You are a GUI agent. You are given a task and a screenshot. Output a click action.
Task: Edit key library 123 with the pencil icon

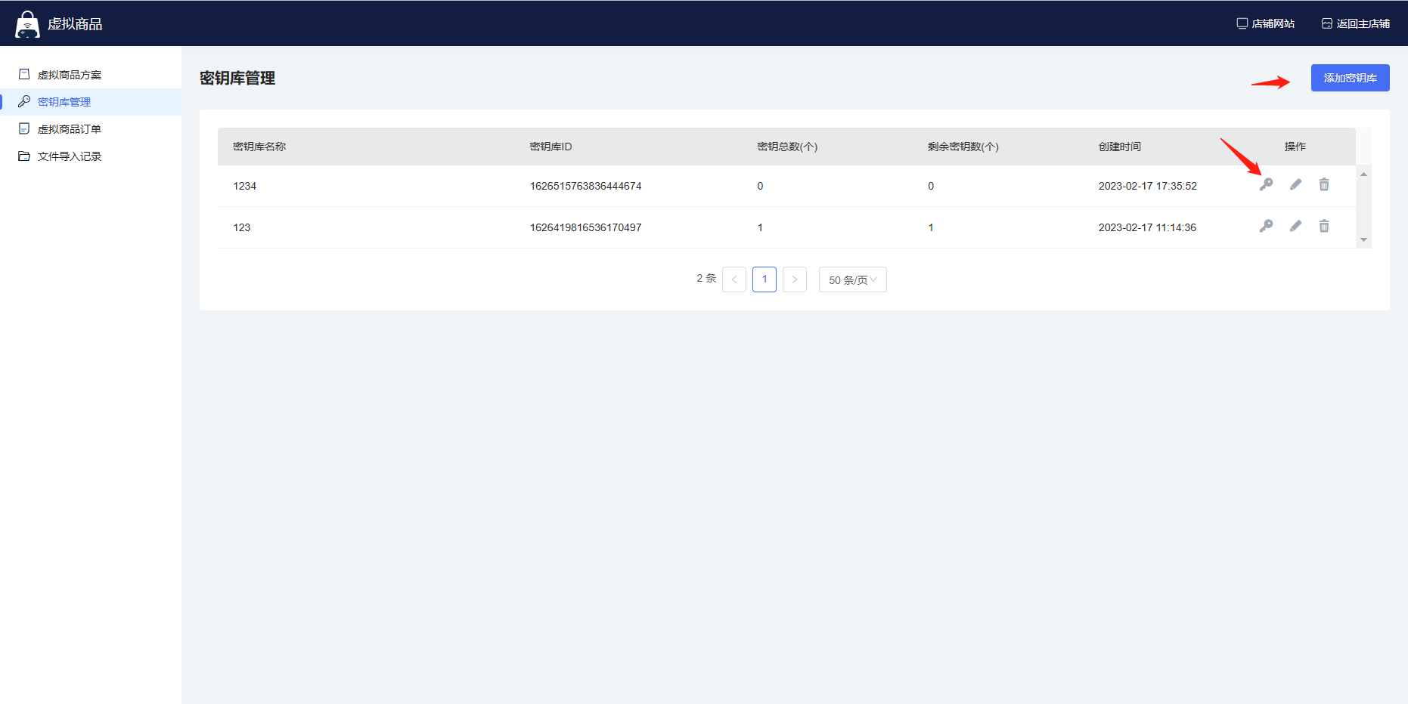click(x=1295, y=227)
